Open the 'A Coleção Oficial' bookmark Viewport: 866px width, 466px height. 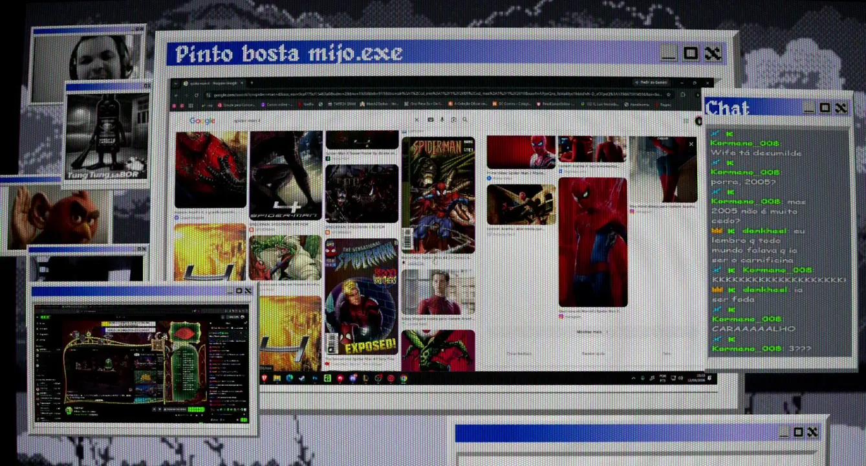pos(468,104)
